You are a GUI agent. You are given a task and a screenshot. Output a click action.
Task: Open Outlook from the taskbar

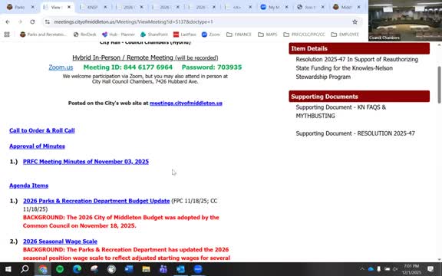180,269
